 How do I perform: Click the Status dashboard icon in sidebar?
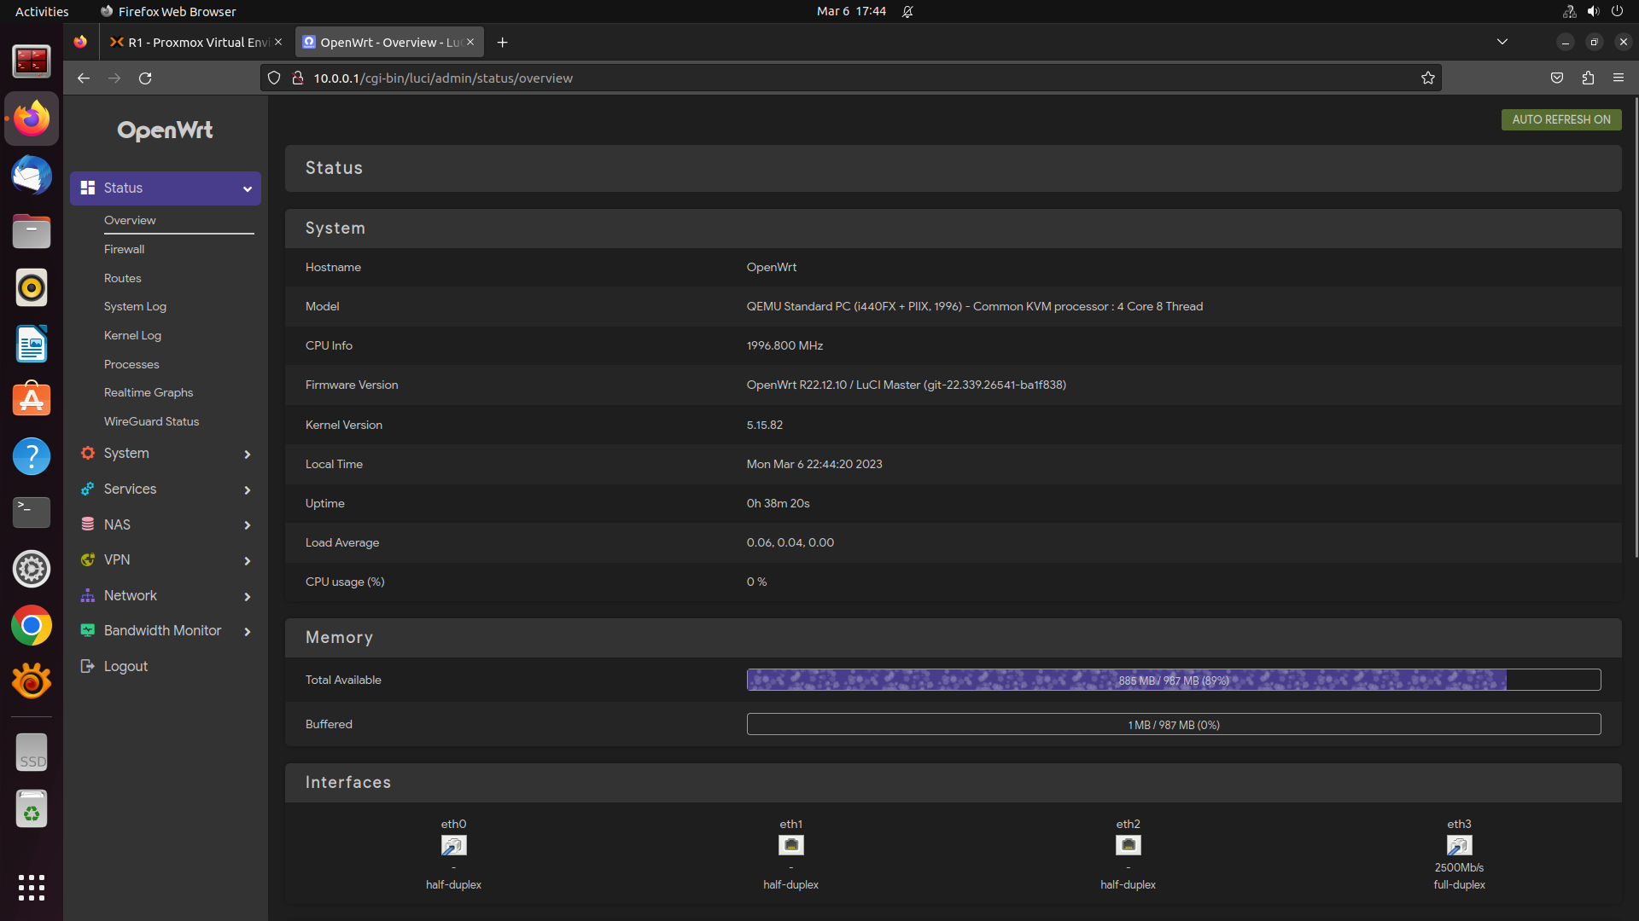[88, 188]
